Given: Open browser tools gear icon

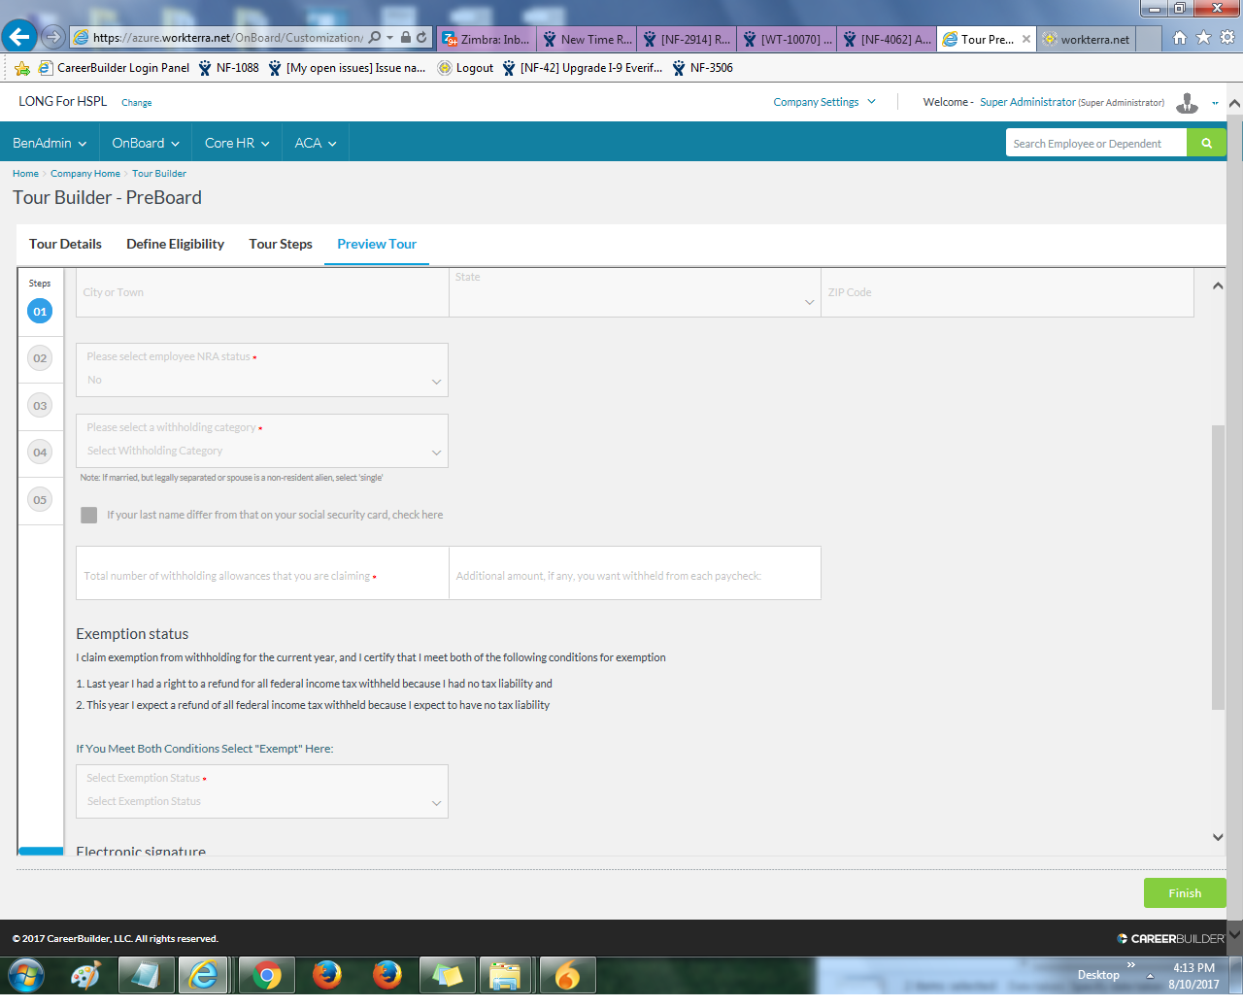Looking at the screenshot, I should click(1227, 38).
